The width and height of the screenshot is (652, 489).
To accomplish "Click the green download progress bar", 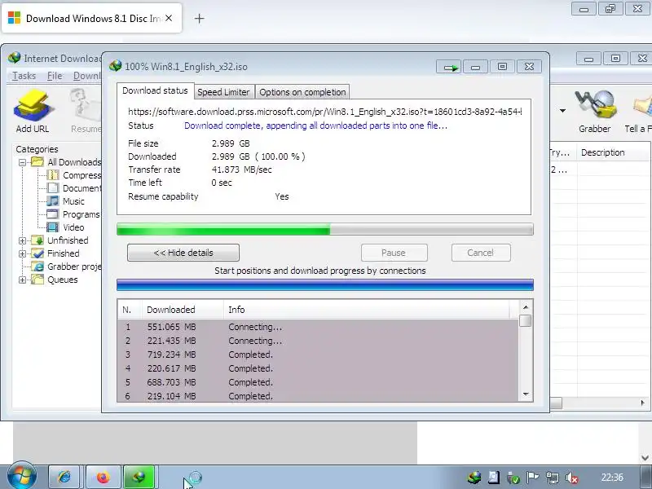I will coord(324,229).
